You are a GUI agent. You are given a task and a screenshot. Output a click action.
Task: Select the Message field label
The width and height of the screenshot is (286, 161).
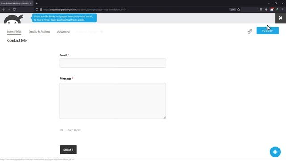tap(66, 79)
